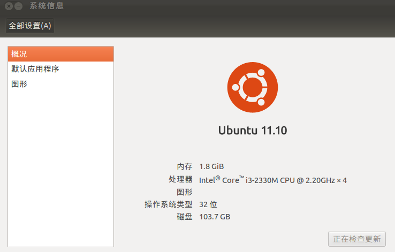Click the Intel Core i3-2330M processor value
Image resolution: width=395 pixels, height=252 pixels.
pyautogui.click(x=273, y=180)
